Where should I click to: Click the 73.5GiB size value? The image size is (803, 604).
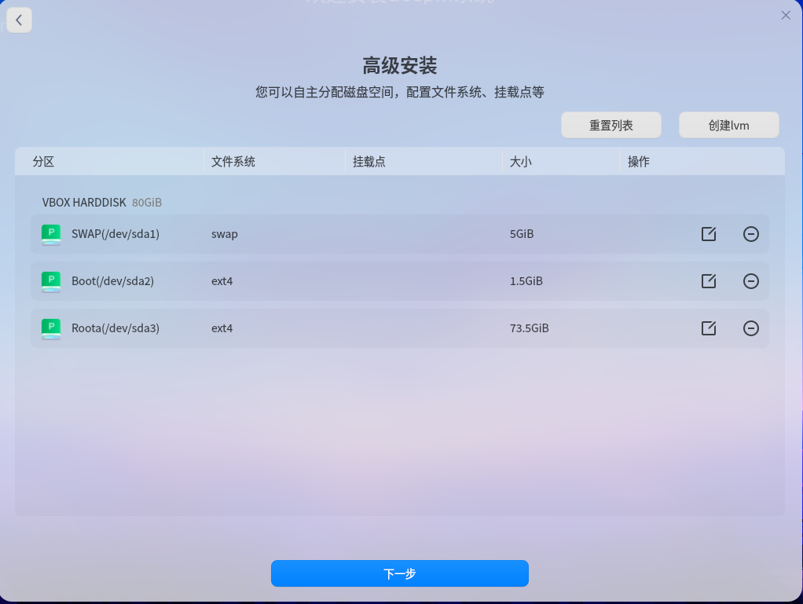tap(529, 328)
